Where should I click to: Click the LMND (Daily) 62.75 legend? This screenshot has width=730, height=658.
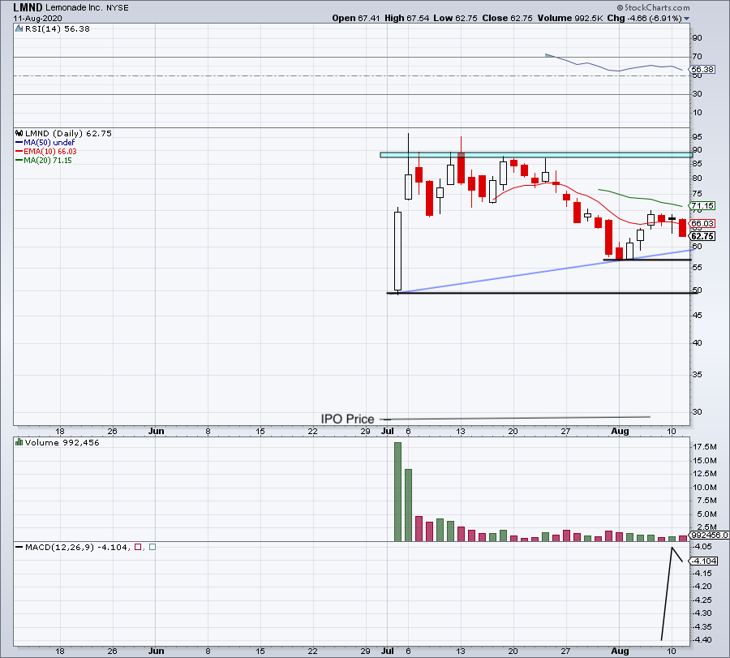pyautogui.click(x=68, y=133)
